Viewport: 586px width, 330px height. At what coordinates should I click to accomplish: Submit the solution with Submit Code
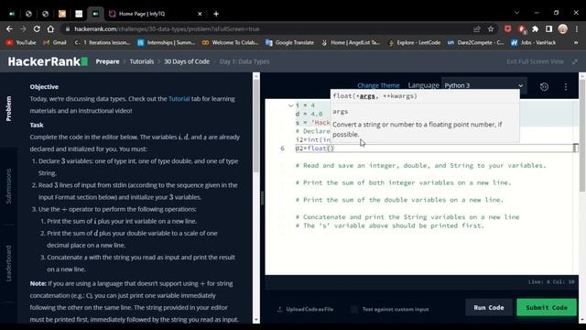tap(547, 308)
